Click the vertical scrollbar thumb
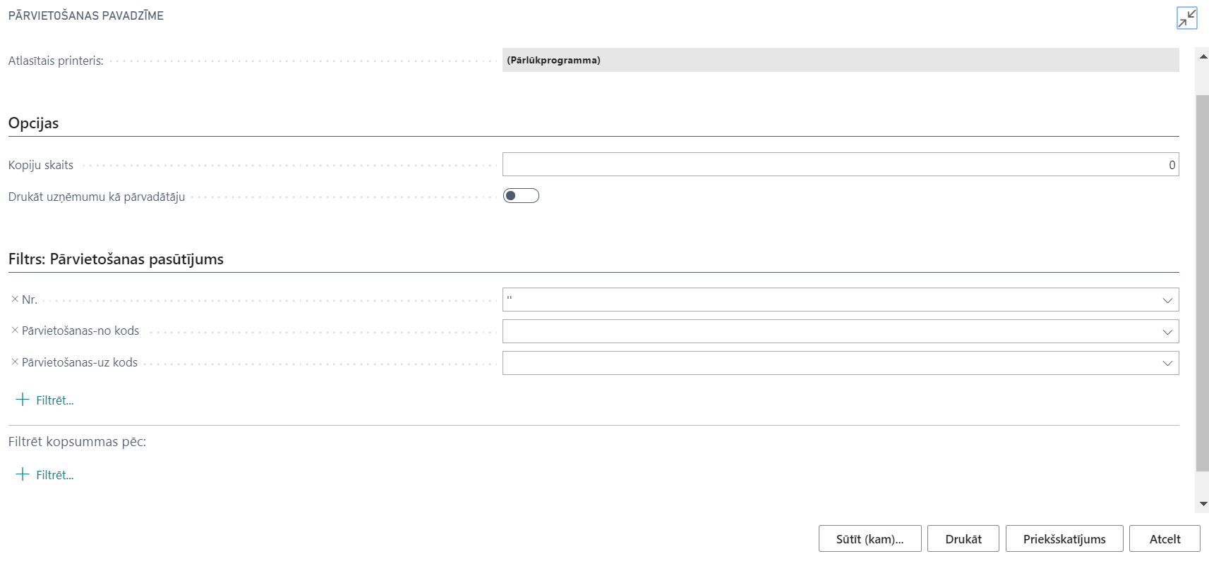The width and height of the screenshot is (1209, 561). tap(1203, 282)
